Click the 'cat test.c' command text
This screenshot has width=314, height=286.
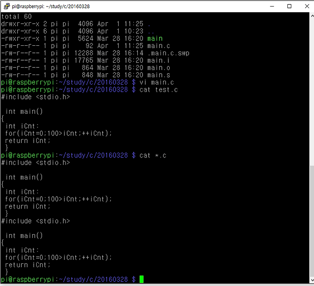point(159,90)
